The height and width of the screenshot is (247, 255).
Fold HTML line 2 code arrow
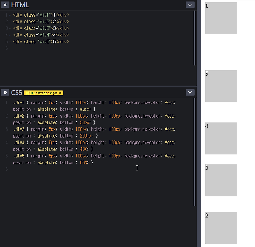(10, 22)
